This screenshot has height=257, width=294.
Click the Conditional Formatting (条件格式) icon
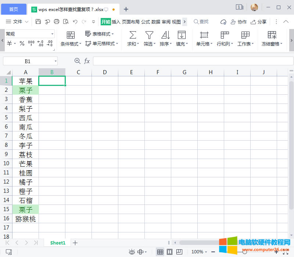pyautogui.click(x=71, y=35)
